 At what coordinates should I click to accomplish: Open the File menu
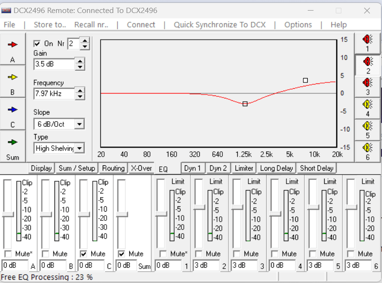pyautogui.click(x=9, y=25)
